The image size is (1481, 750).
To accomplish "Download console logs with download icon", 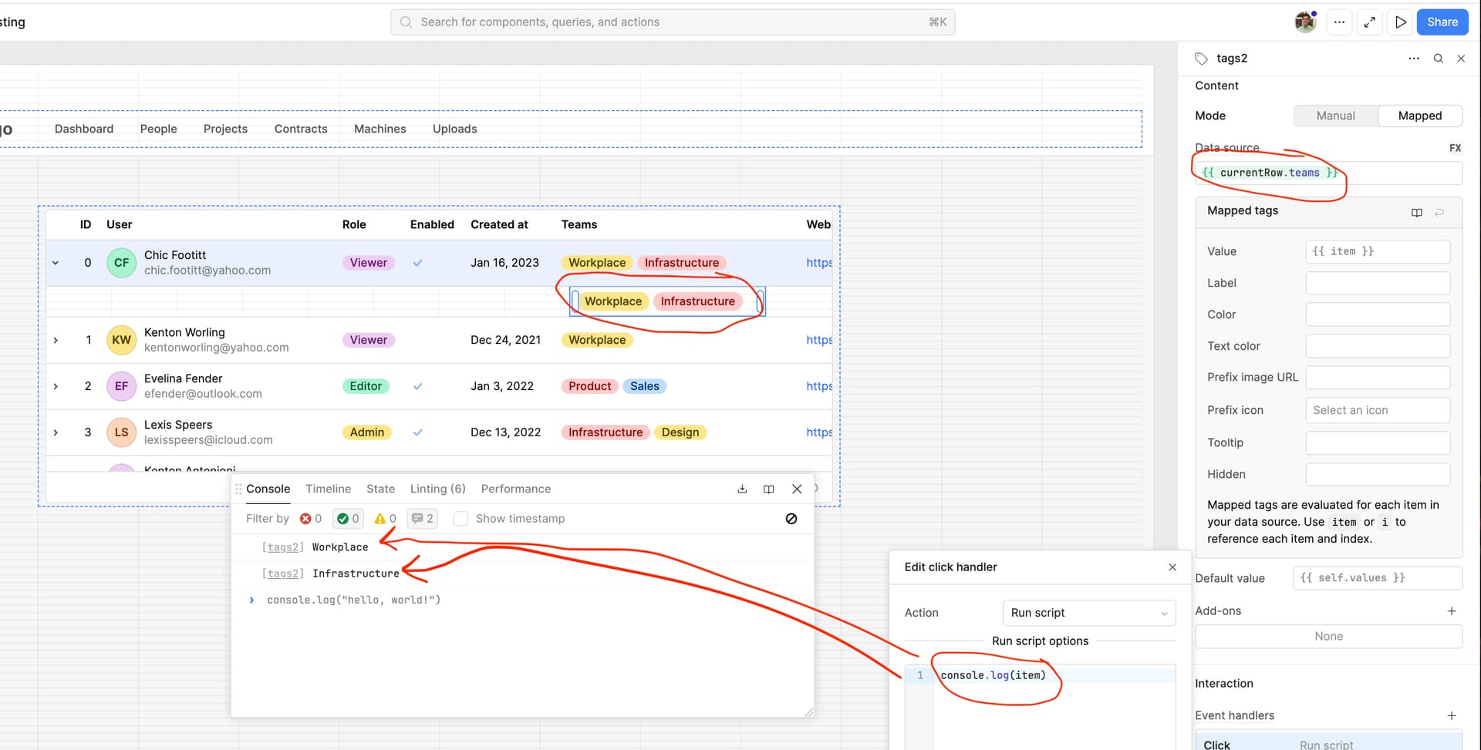I will [x=742, y=489].
